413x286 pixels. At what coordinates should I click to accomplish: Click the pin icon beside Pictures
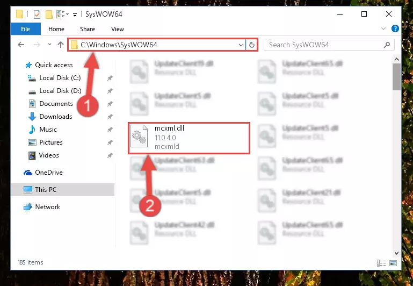click(110, 142)
